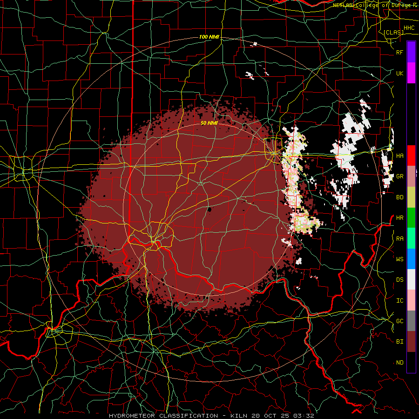419x419 pixels.
Task: Click the [CLAS] units label
Action: 393,32
